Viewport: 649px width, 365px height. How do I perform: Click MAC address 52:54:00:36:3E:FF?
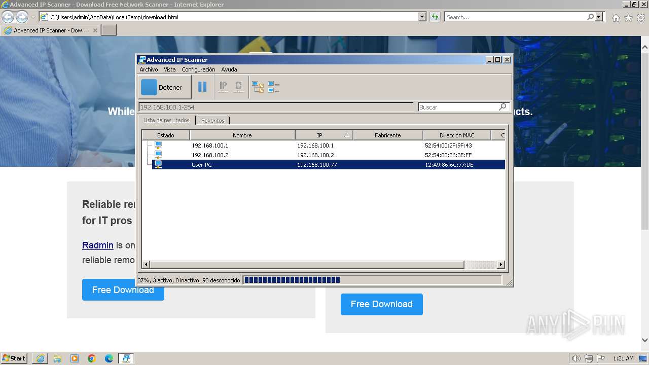[448, 155]
